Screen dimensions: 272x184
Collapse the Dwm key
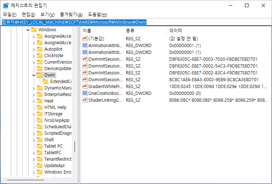pyautogui.click(x=34, y=75)
